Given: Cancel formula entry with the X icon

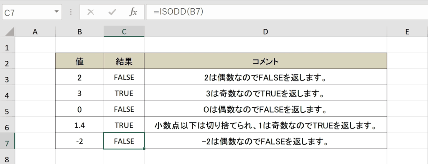Looking at the screenshot, I should click(x=91, y=12).
